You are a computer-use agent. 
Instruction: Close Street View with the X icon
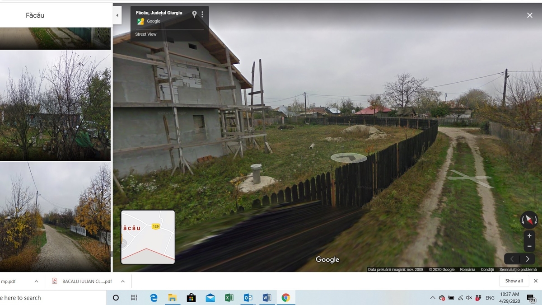529,15
